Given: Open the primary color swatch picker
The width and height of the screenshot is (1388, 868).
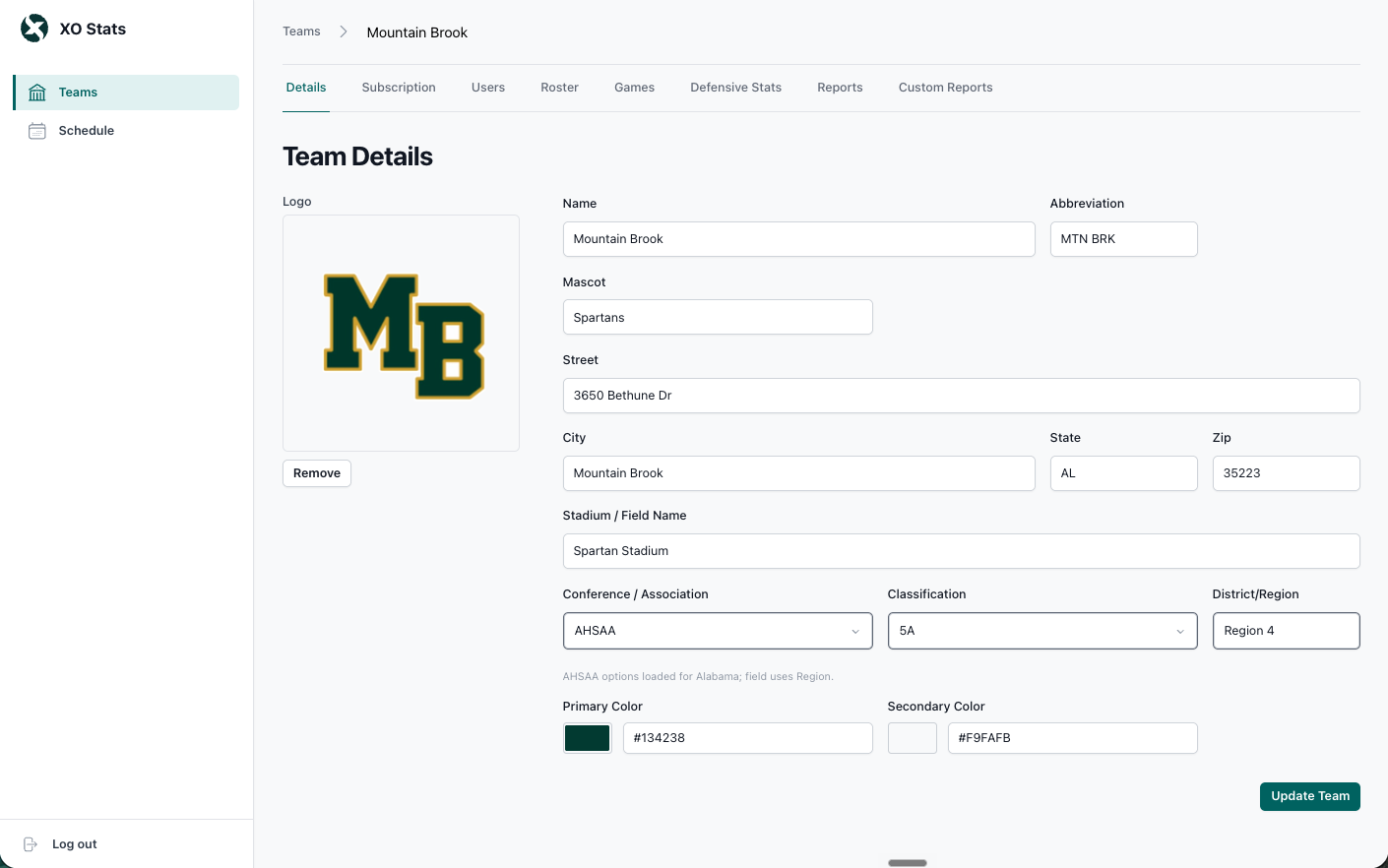Looking at the screenshot, I should point(588,738).
